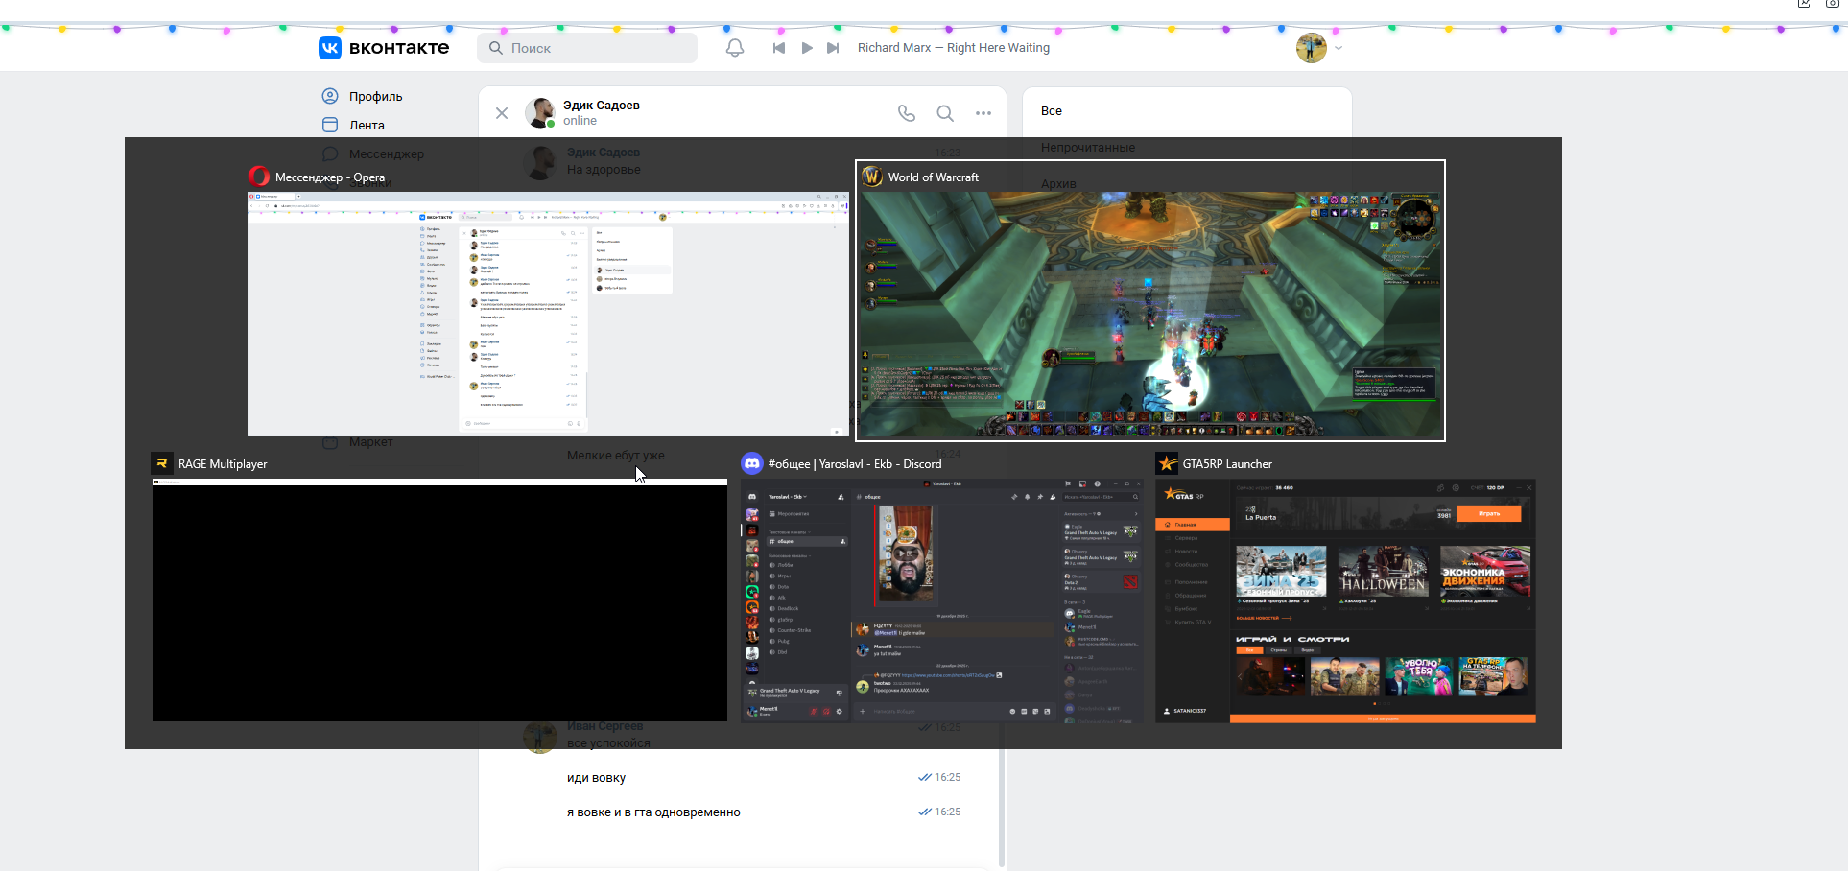Switch to the Discord #общее window thumbnail

pos(941,600)
